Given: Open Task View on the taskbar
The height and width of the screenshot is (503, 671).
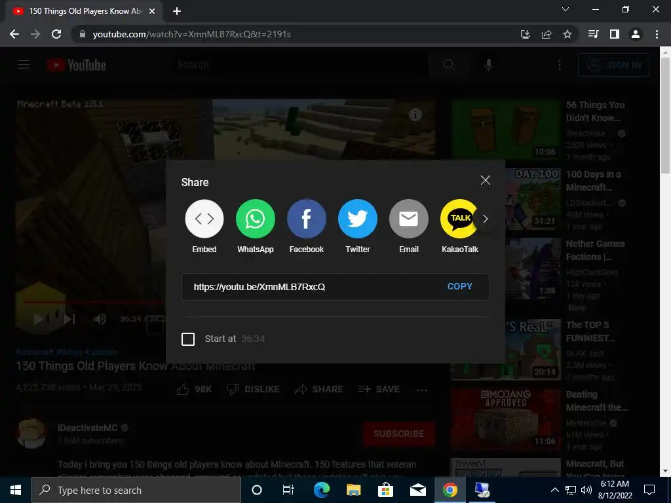Looking at the screenshot, I should (288, 490).
